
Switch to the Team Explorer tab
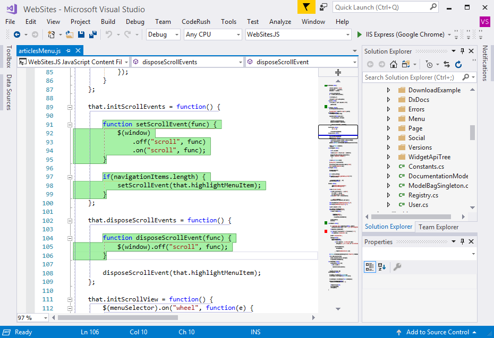click(439, 226)
